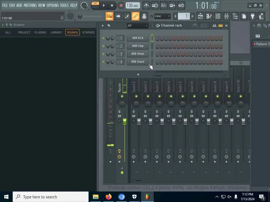
Task: Toggle PAT/SONG mode switch
Action: [x=95, y=5]
